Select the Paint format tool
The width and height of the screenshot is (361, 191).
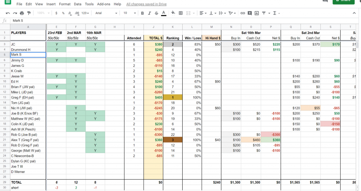click(x=29, y=13)
